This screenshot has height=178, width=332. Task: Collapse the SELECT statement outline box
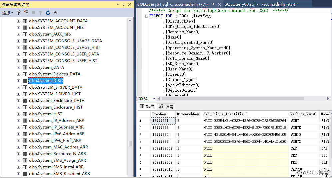(x=147, y=16)
